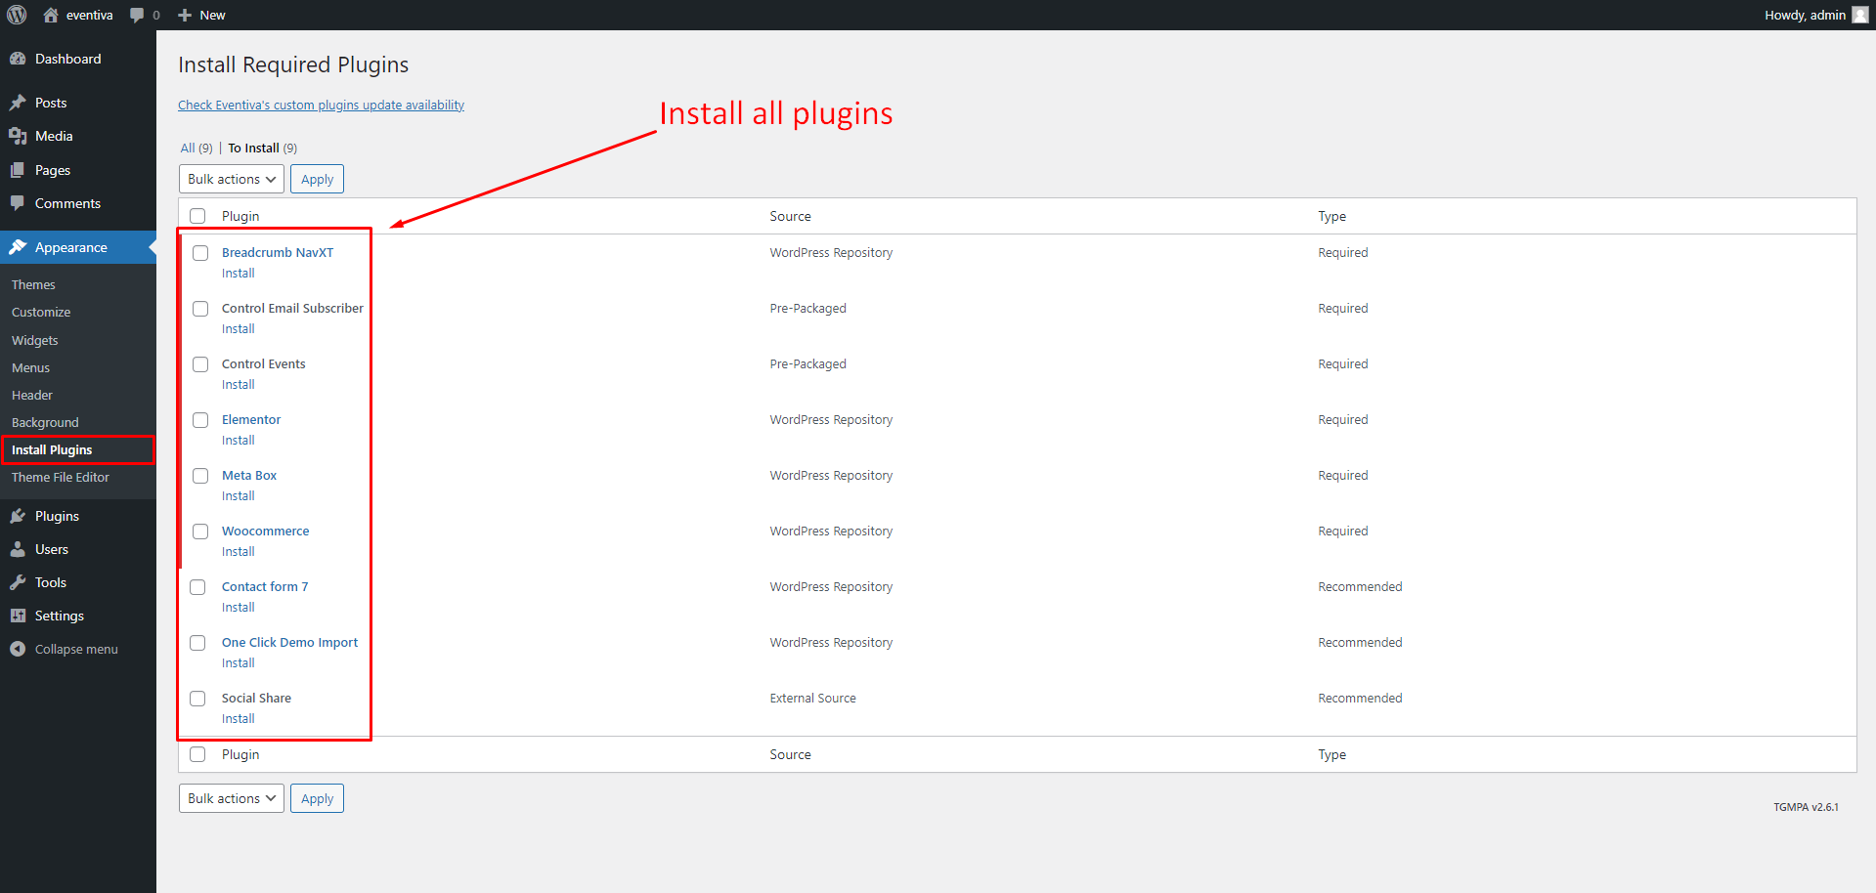Open the admin user avatar
Viewport: 1876px width, 893px height.
coord(1860,15)
